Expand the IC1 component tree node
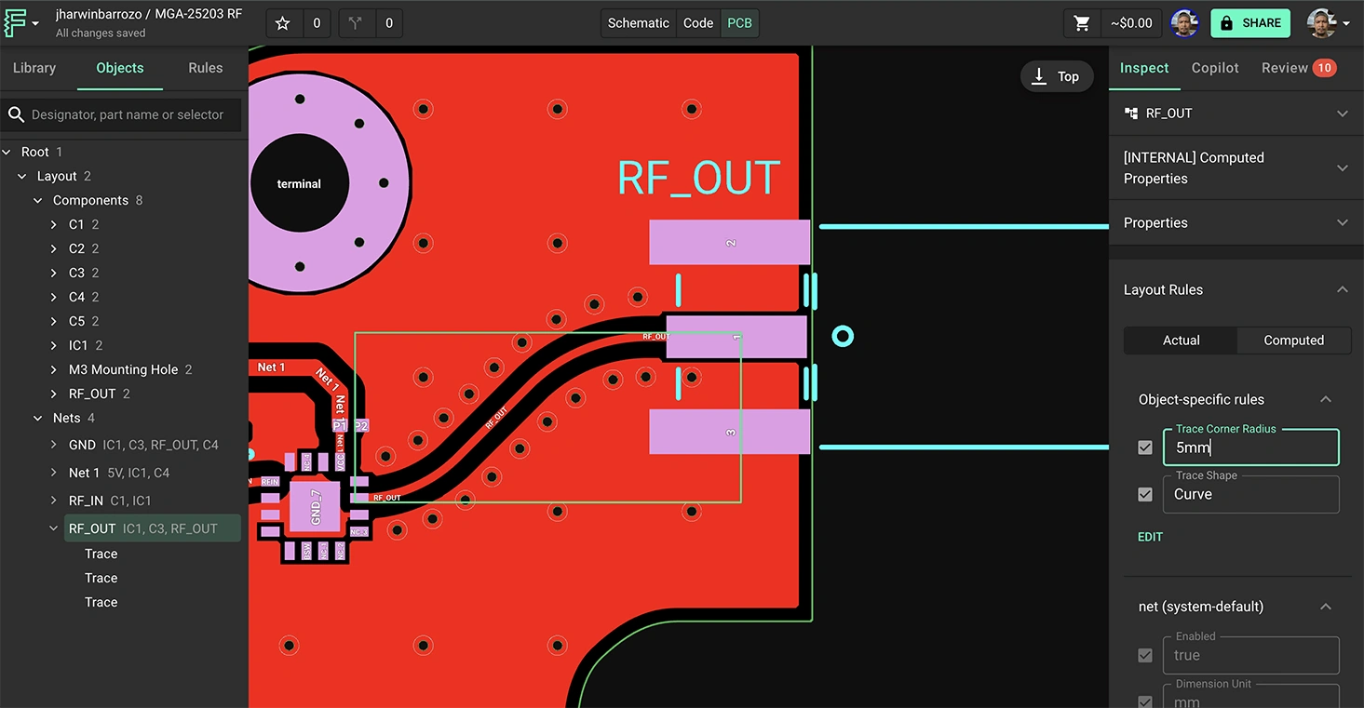 pyautogui.click(x=54, y=345)
